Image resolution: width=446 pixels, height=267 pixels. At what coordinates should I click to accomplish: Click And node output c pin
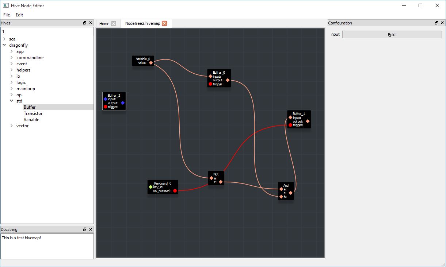click(x=291, y=193)
